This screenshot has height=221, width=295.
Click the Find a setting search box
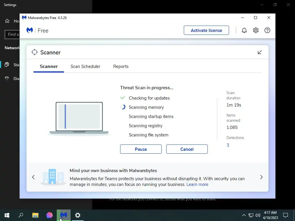point(12,35)
